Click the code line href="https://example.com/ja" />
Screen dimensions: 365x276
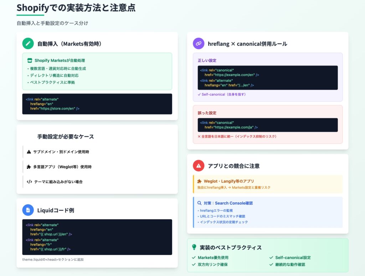(x=231, y=127)
